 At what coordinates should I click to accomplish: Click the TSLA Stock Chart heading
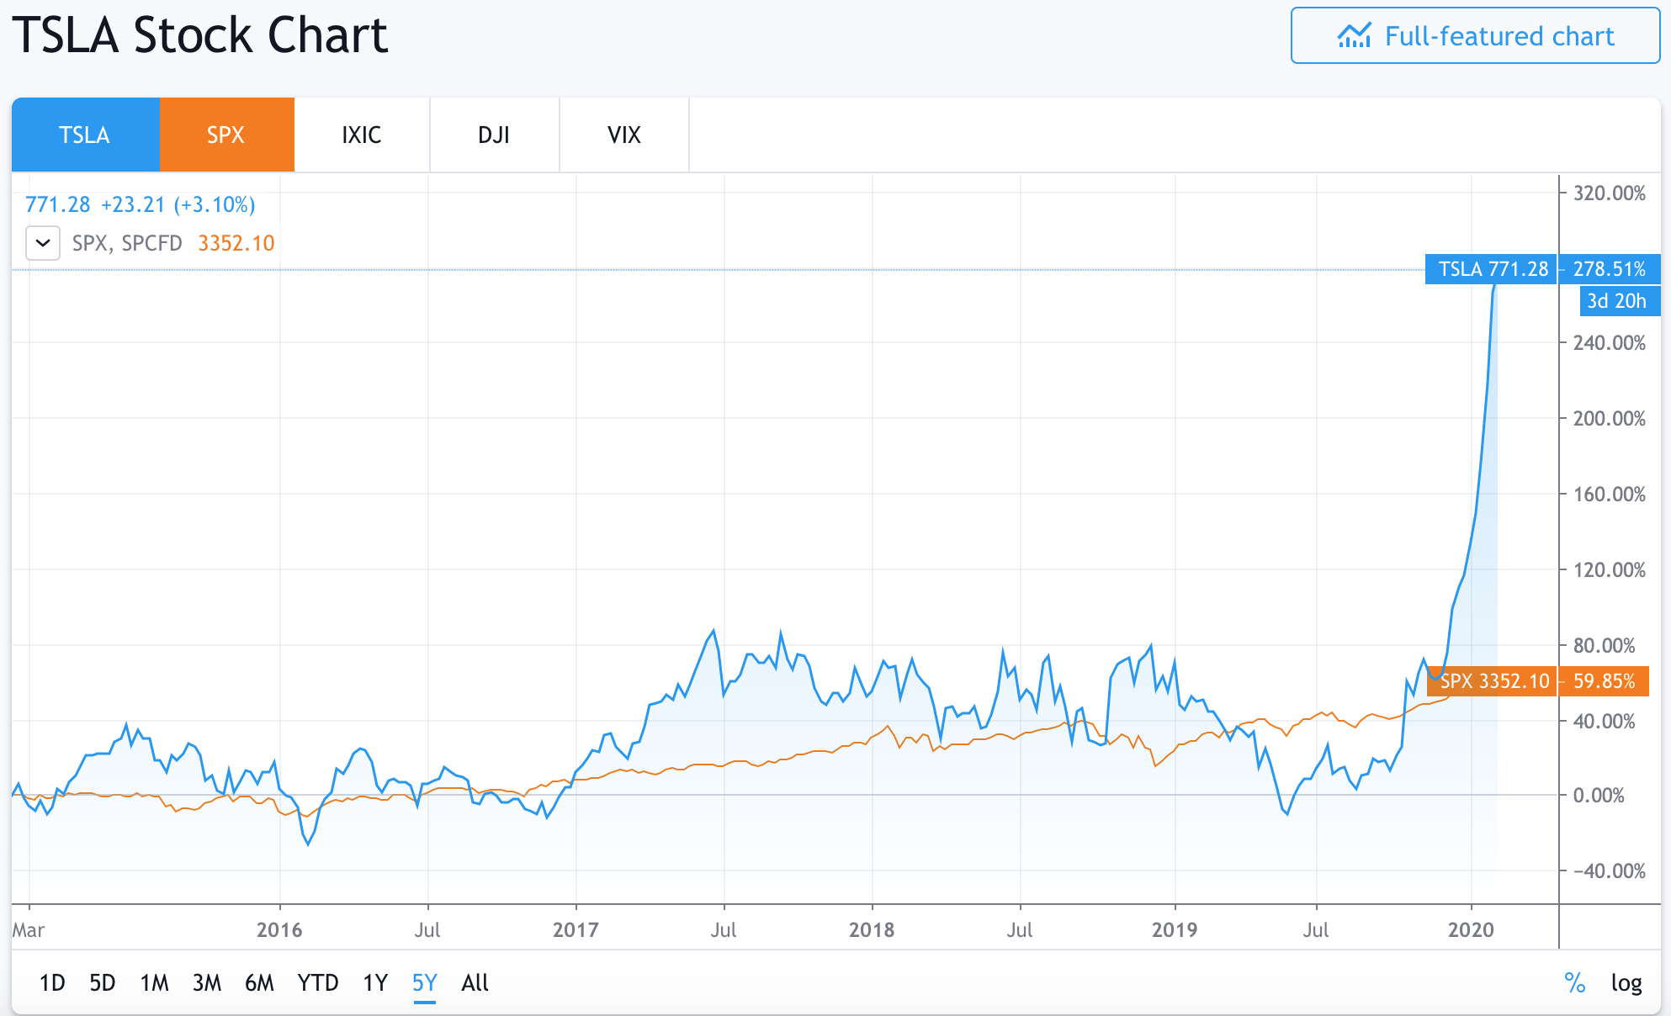200,35
